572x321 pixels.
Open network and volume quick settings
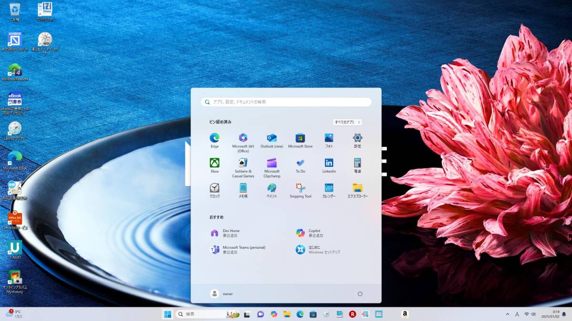pyautogui.click(x=531, y=314)
